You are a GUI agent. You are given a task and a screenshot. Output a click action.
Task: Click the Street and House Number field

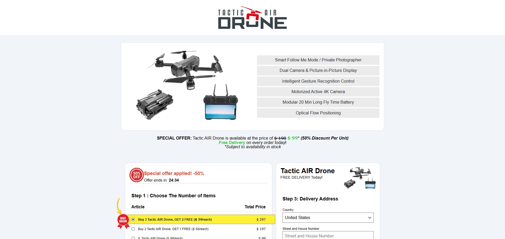click(x=328, y=235)
